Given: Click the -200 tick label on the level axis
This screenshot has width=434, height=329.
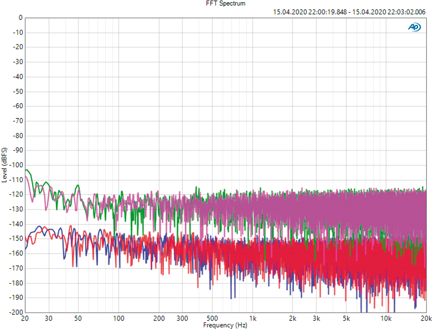Looking at the screenshot, I should pos(17,312).
